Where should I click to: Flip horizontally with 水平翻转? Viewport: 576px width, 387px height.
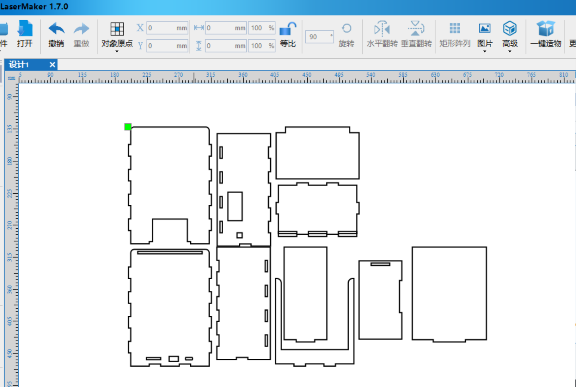(x=382, y=34)
